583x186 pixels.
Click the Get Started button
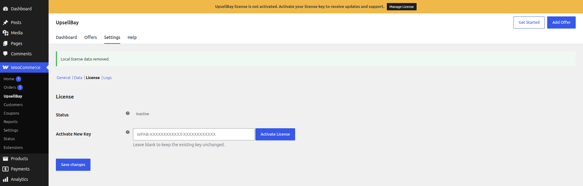(x=529, y=22)
